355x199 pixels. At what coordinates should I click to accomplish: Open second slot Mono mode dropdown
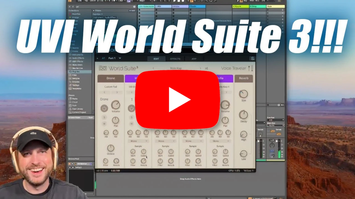point(165,141)
